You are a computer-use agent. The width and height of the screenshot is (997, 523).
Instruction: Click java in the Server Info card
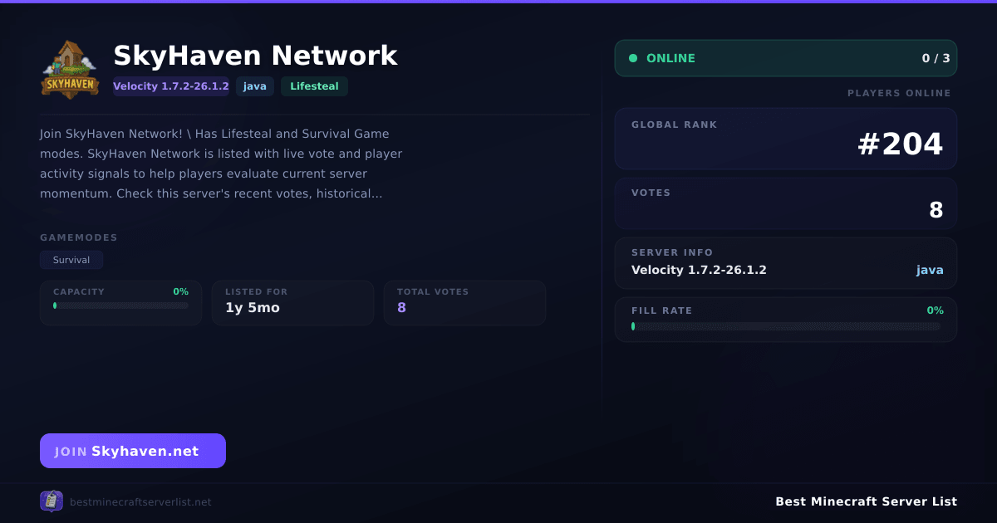(x=930, y=270)
